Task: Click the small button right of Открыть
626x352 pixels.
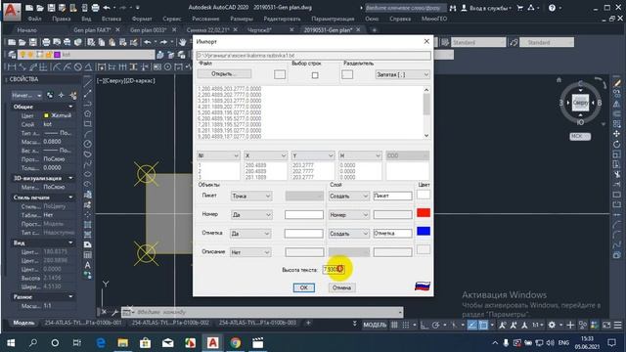Action: click(x=280, y=74)
